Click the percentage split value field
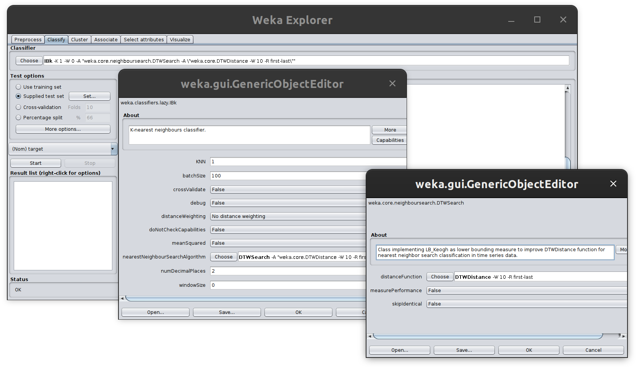 click(x=98, y=117)
